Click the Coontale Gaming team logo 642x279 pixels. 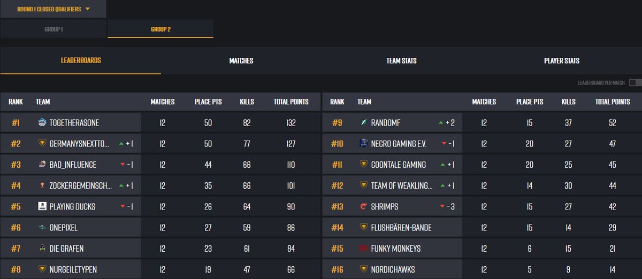364,164
